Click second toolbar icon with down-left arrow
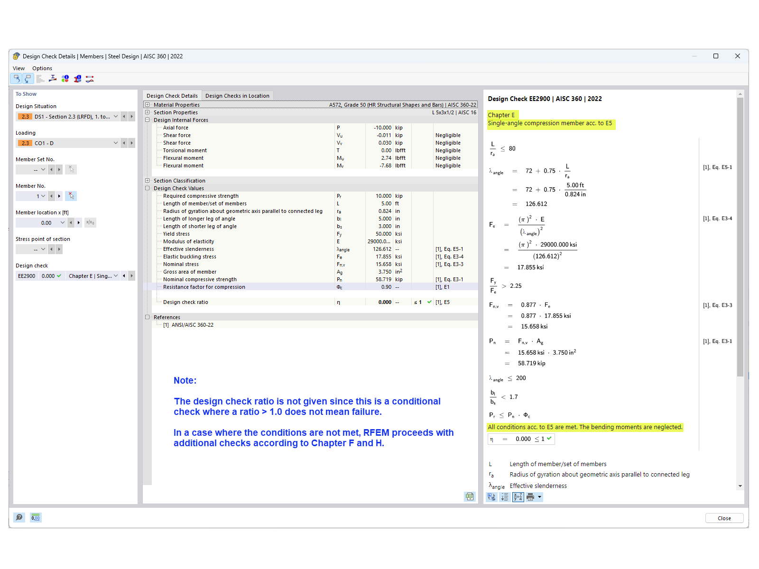The width and height of the screenshot is (759, 569). click(x=28, y=79)
